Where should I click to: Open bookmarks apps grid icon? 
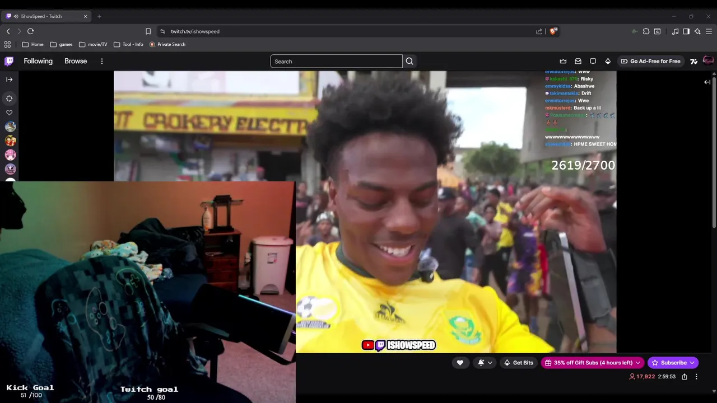click(7, 44)
